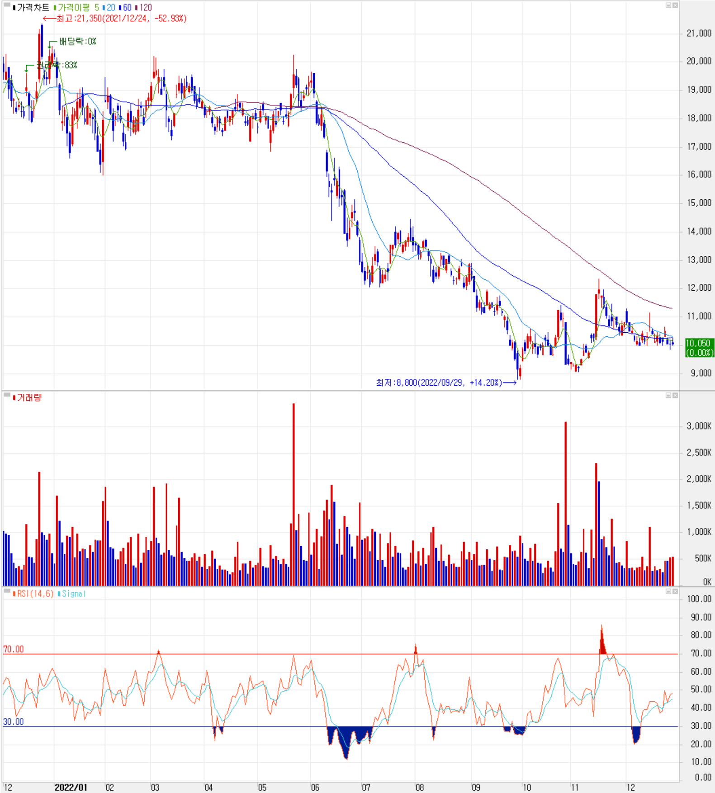Select the 20-day moving average legend
Image resolution: width=715 pixels, height=793 pixels.
pyautogui.click(x=109, y=7)
